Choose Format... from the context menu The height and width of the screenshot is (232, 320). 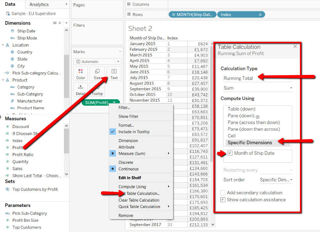(126, 125)
